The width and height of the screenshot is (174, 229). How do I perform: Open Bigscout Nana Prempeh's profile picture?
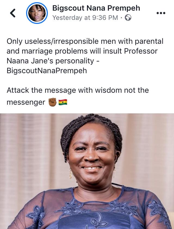tap(37, 13)
